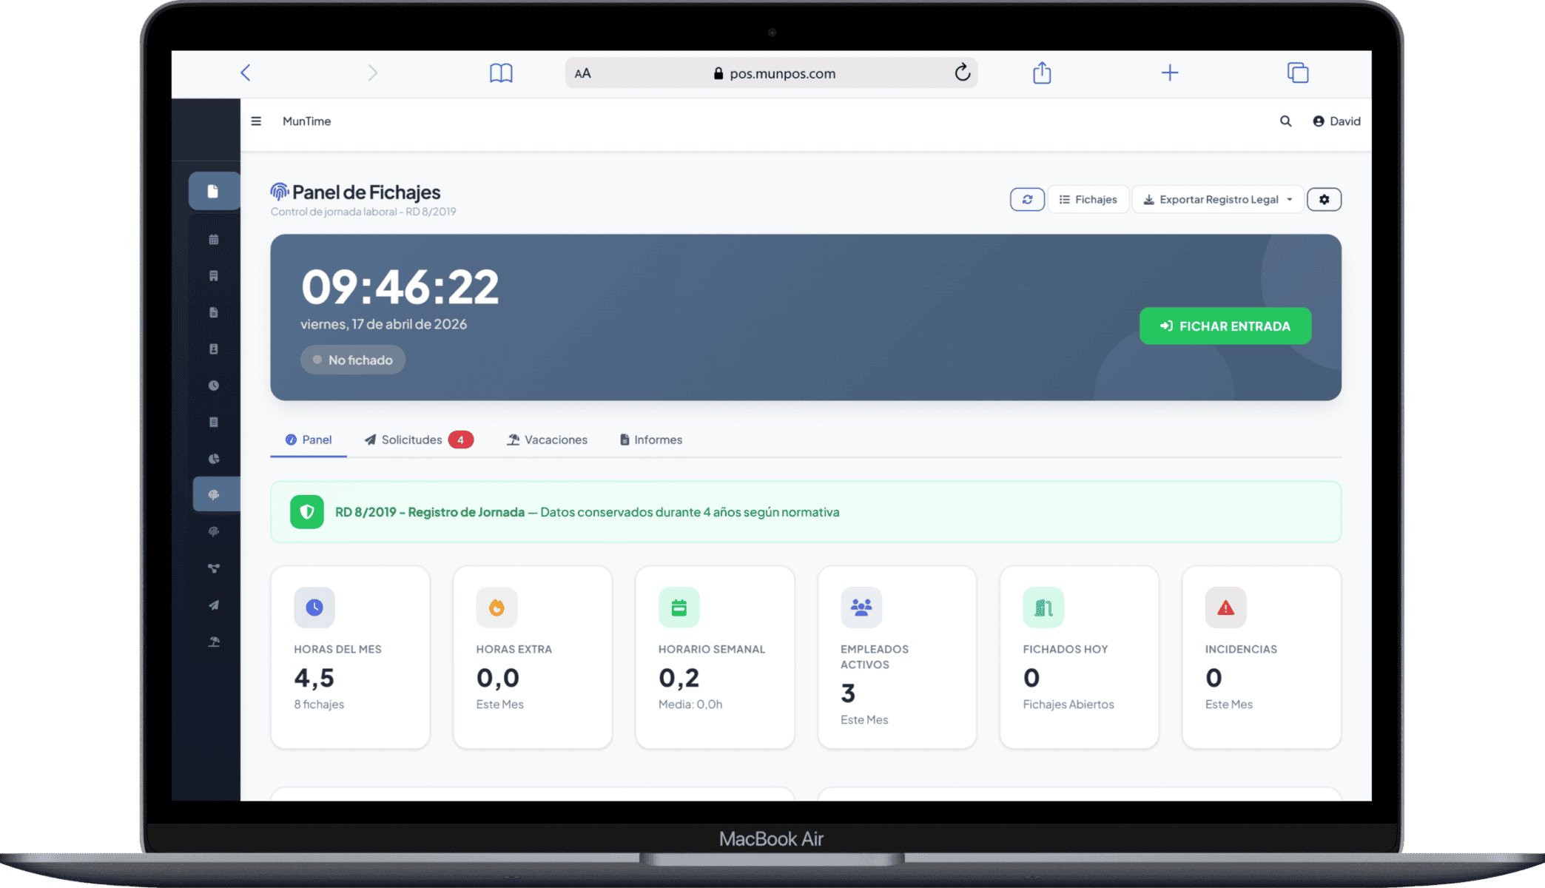Open the hamburger menu next to MunTime
This screenshot has width=1545, height=888.
tap(256, 121)
